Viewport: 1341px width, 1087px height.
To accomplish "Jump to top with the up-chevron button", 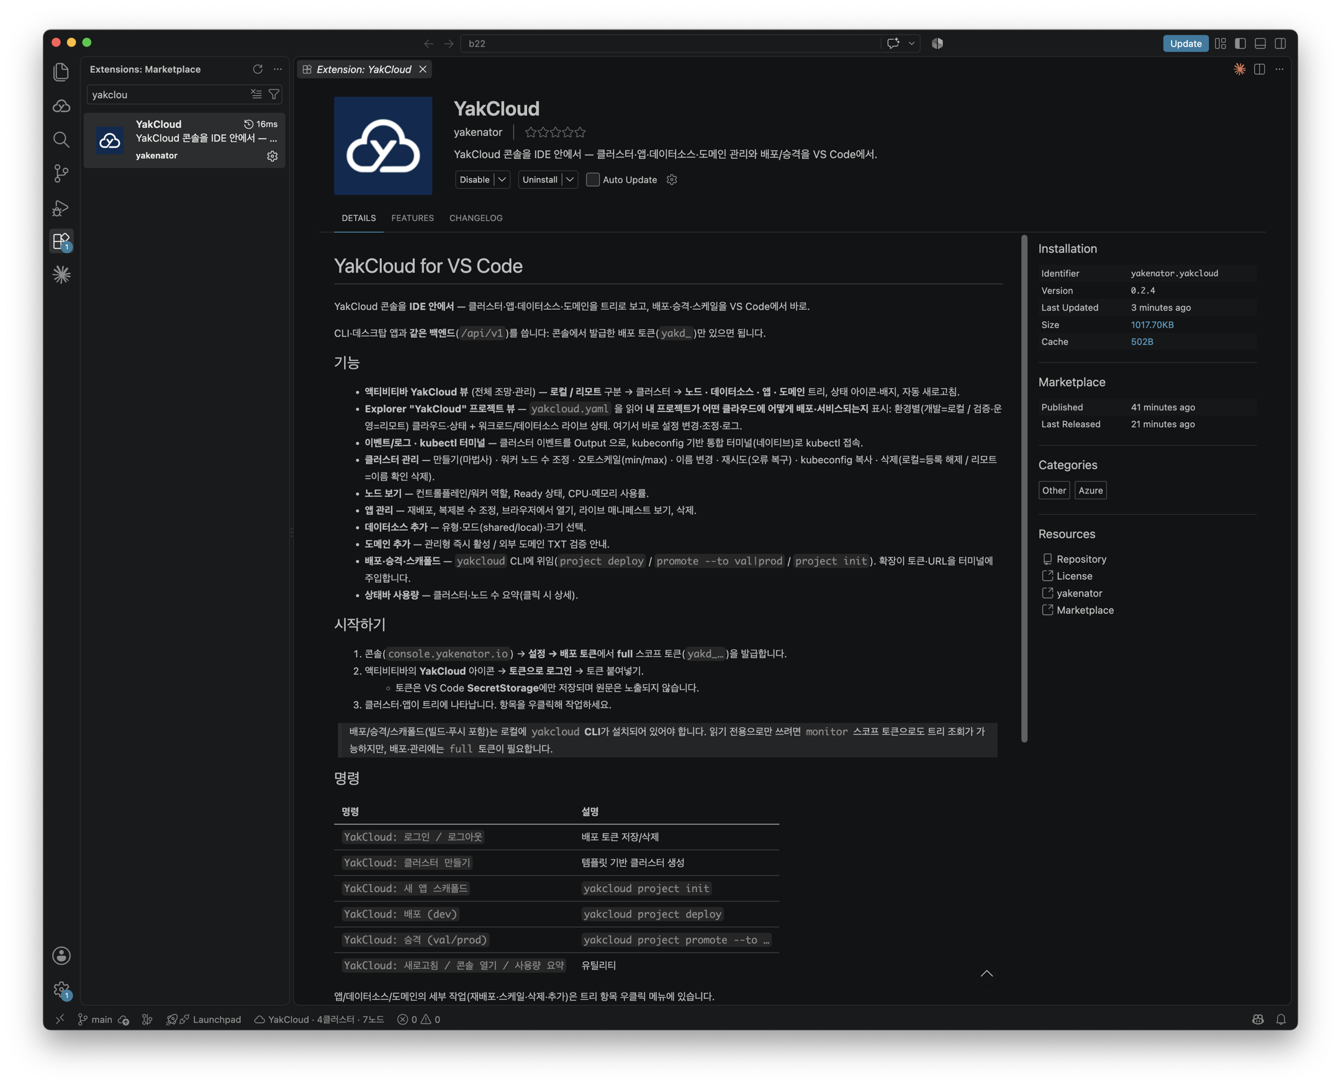I will coord(987,973).
